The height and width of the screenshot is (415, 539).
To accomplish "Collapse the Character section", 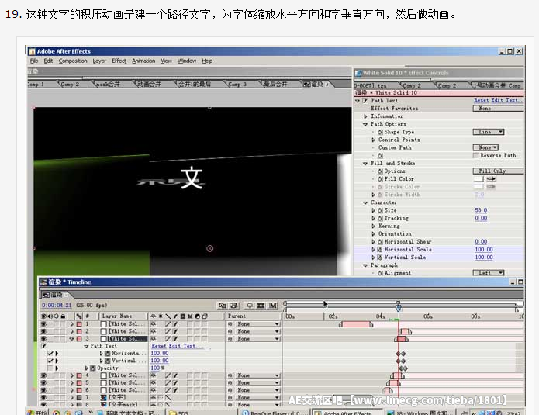I will click(365, 203).
